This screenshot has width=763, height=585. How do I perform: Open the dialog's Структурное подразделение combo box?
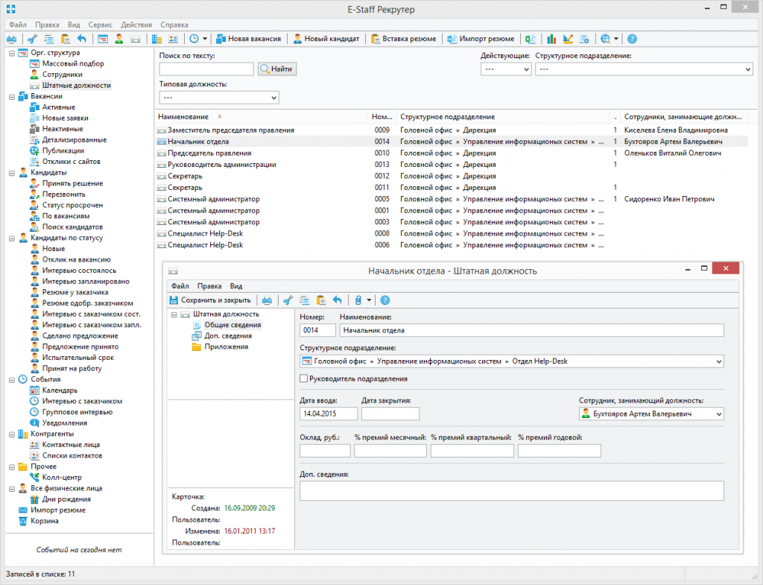click(x=511, y=361)
